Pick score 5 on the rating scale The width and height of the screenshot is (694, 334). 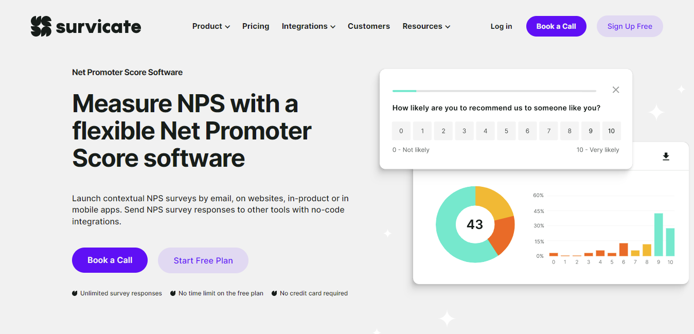(x=506, y=131)
